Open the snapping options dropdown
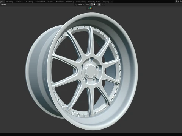Image resolution: width=182 pixels, height=136 pixels. tap(95, 5)
